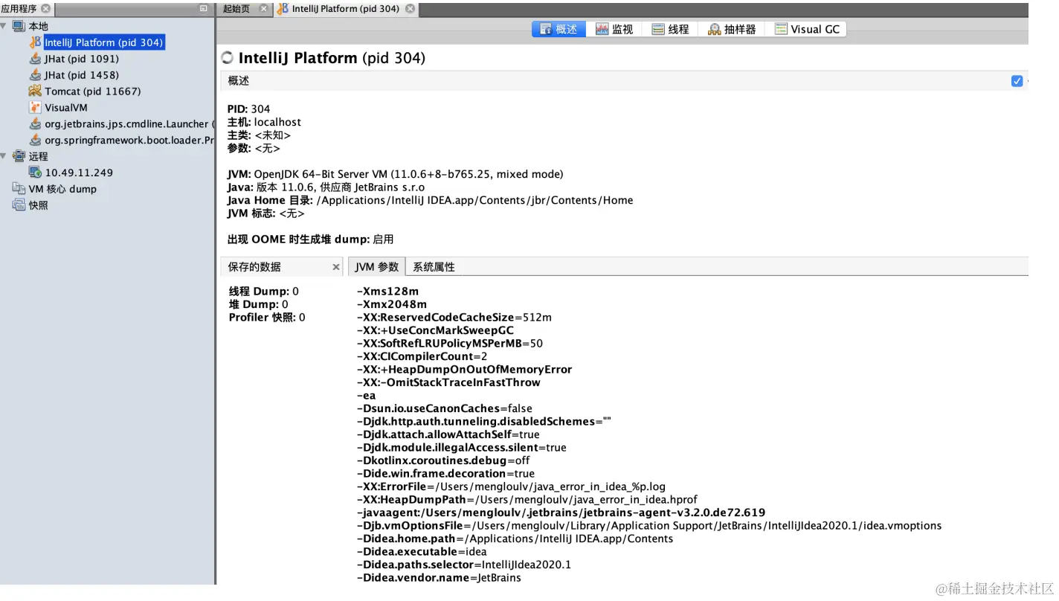1059x601 pixels.
Task: Click the 远程 remote network icon
Action: click(19, 156)
